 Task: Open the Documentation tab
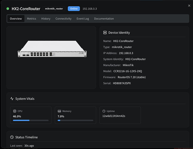click(104, 19)
